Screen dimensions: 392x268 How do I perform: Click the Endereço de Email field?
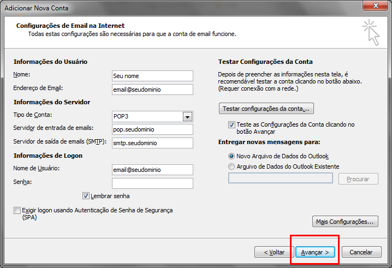(152, 89)
